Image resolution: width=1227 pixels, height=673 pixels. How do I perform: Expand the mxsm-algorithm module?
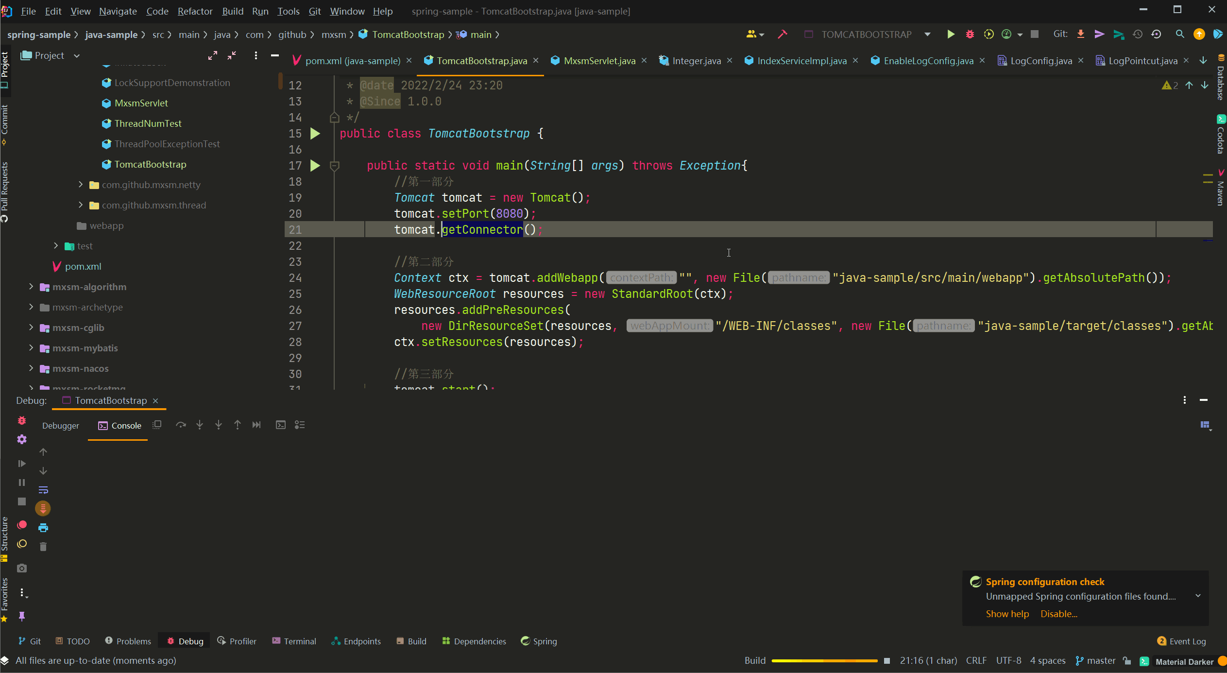point(31,287)
